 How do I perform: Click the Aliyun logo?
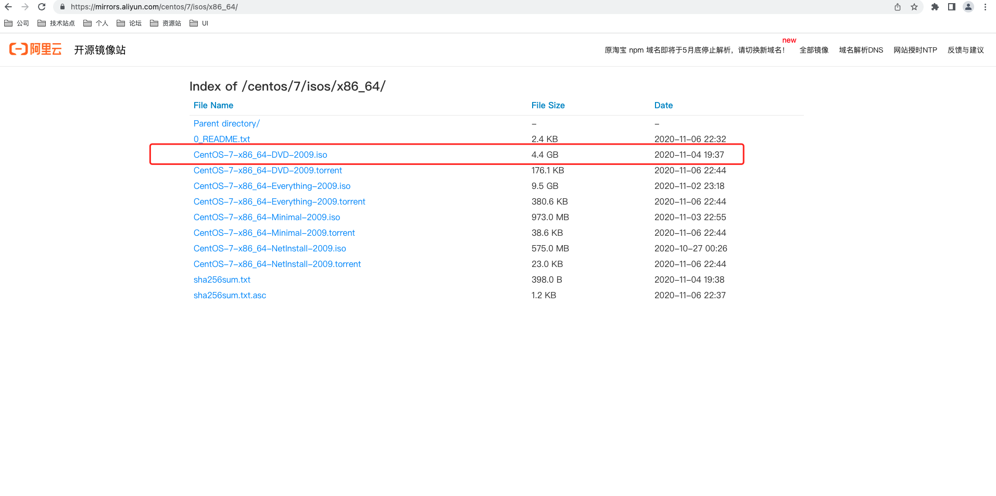tap(35, 49)
